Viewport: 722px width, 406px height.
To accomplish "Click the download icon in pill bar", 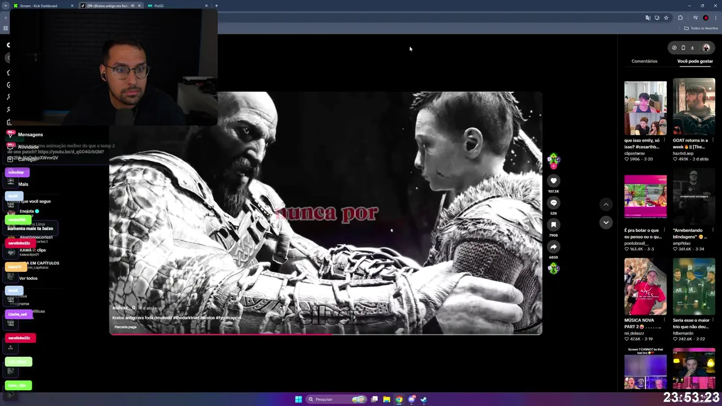I will click(x=692, y=48).
